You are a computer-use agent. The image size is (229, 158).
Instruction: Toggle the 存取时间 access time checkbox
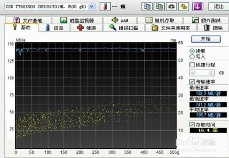point(192,125)
